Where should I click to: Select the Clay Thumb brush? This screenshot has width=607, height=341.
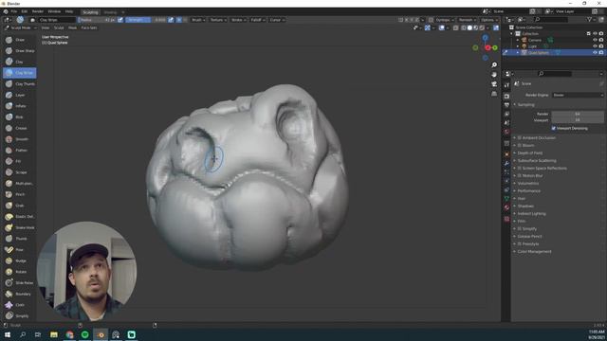(19, 84)
